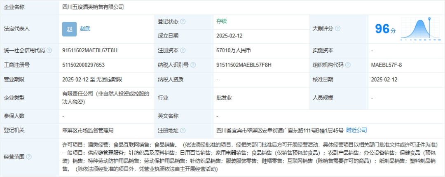Click the 人员规模 label cell
Viewport: 445px width, 177px height.
point(339,98)
